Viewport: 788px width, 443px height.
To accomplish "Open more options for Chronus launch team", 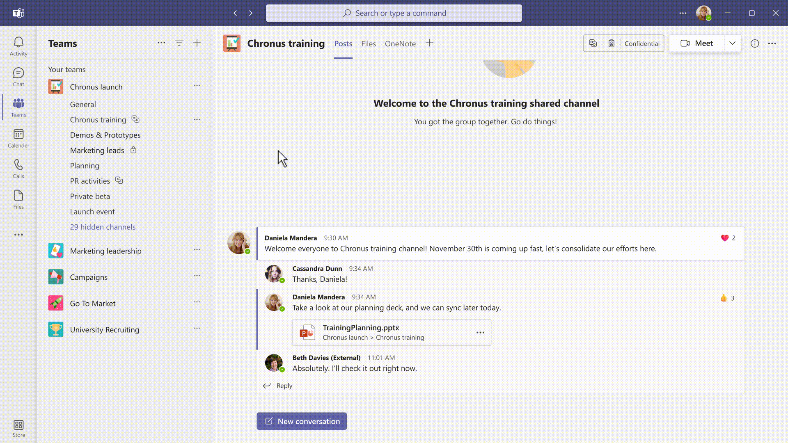I will (197, 86).
